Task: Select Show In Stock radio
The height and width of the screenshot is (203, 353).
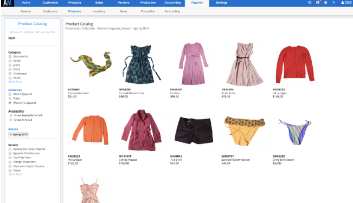Action: click(x=11, y=120)
